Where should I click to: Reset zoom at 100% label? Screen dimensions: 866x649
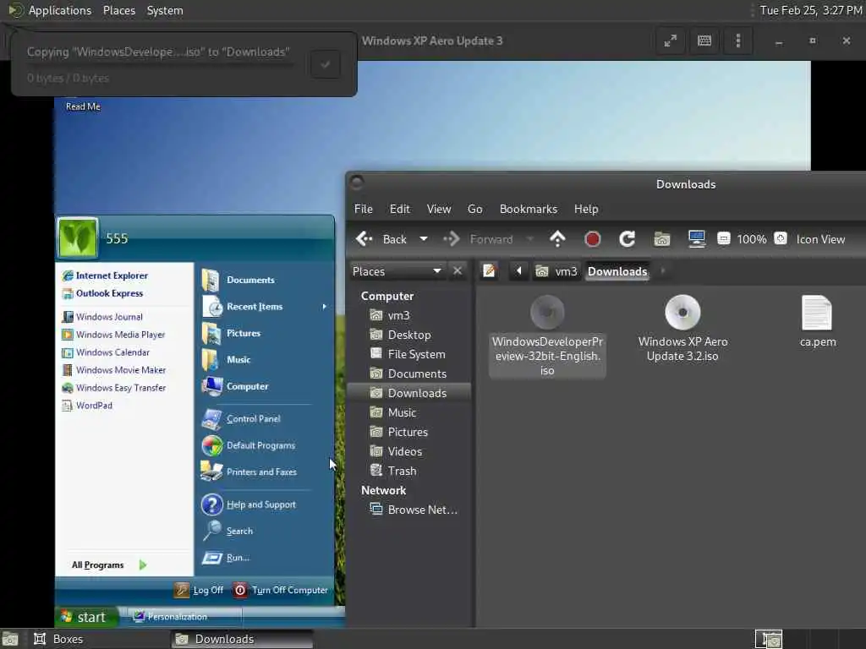click(752, 239)
